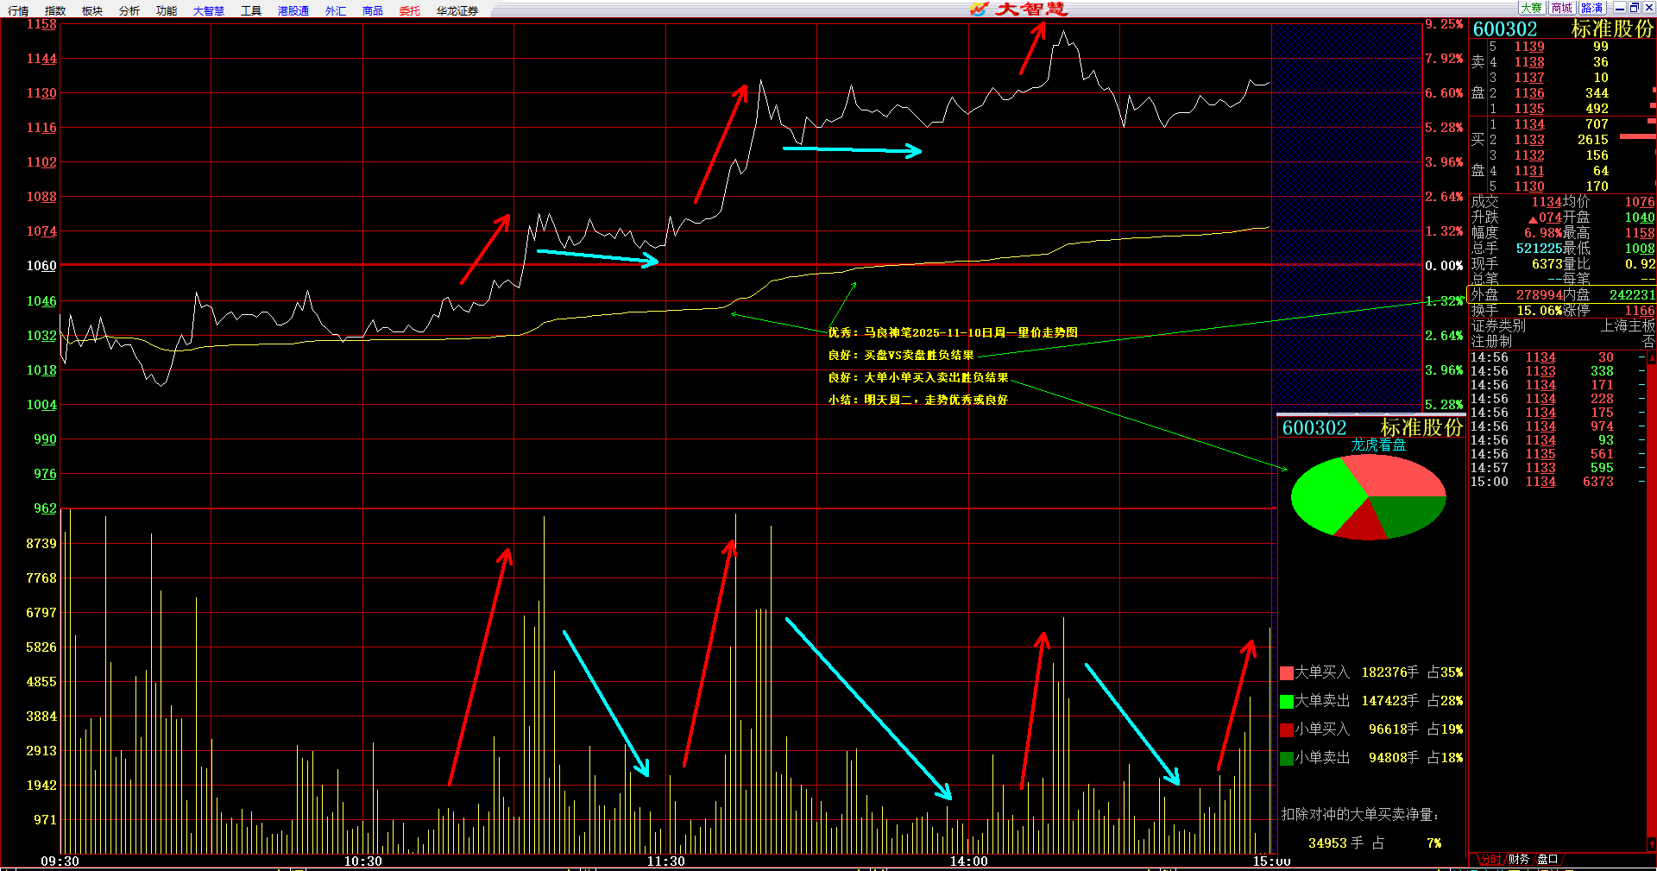The width and height of the screenshot is (1657, 871).
Task: Click stock code 600302 in quote header
Action: (x=1505, y=29)
